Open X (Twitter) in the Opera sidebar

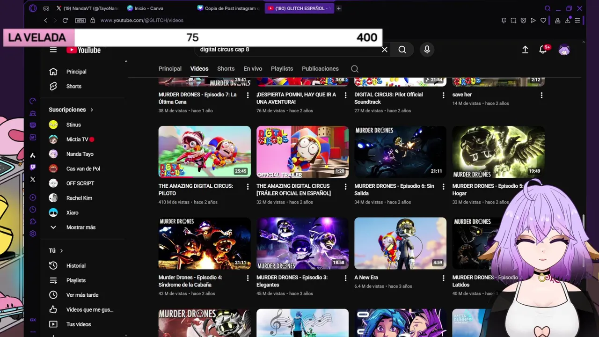click(33, 179)
